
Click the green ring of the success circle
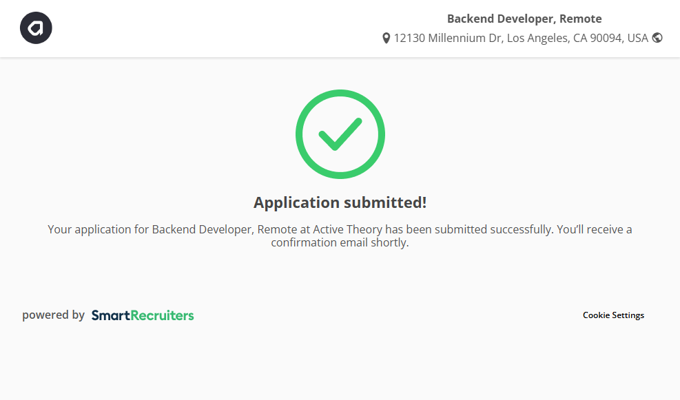[299, 134]
